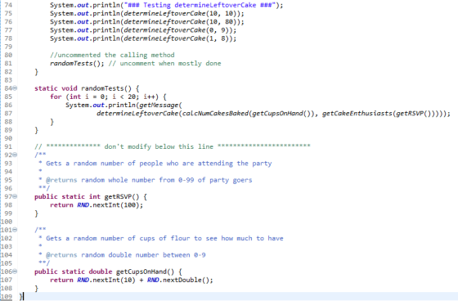This screenshot has width=458, height=301.
Task: Collapse the getRSVP method fold at line 97
Action: point(15,196)
